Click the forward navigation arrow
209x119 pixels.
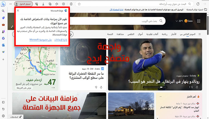pyautogui.click(x=205, y=4)
